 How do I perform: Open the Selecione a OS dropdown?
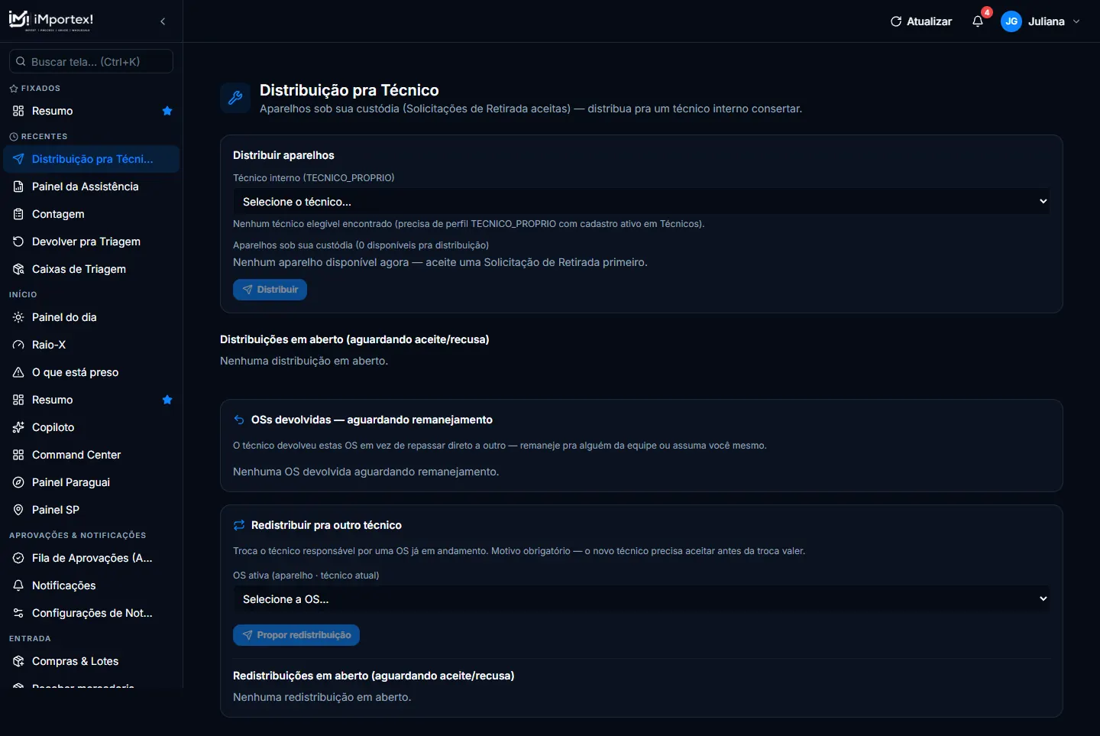tap(642, 599)
